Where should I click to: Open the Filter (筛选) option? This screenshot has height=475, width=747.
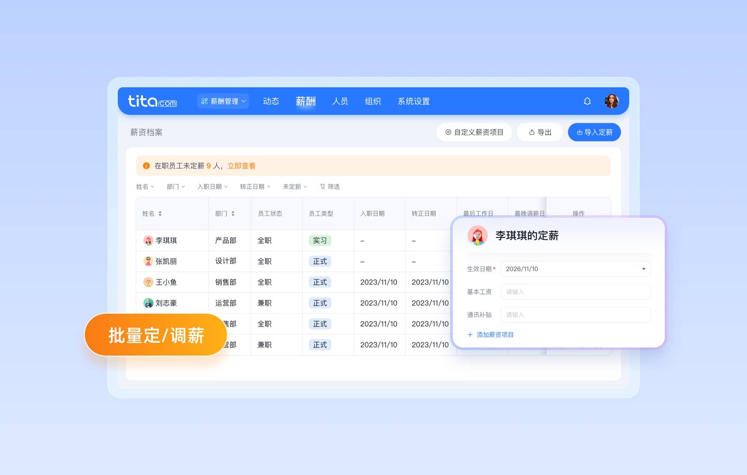[x=330, y=187]
